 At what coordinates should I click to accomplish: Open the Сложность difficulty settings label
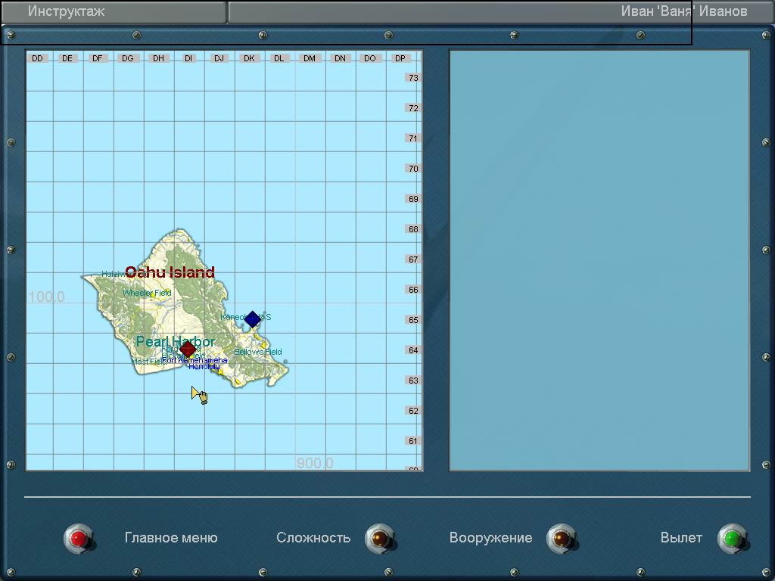[313, 538]
